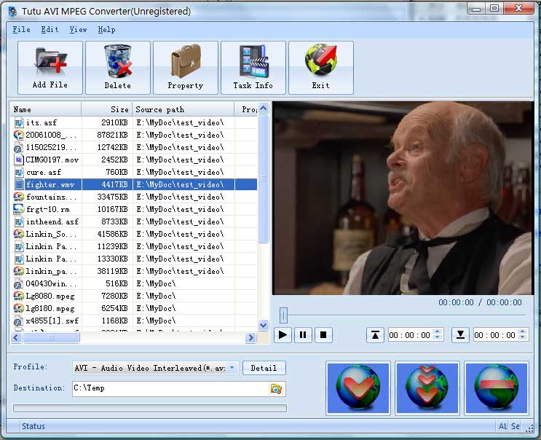This screenshot has width=541, height=440.
Task: Select the lg8180.mpeg row
Action: [135, 309]
